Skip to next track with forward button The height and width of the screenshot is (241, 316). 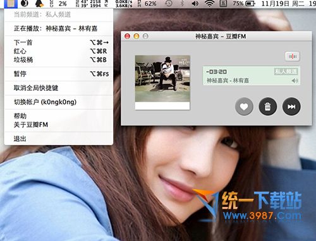(291, 107)
